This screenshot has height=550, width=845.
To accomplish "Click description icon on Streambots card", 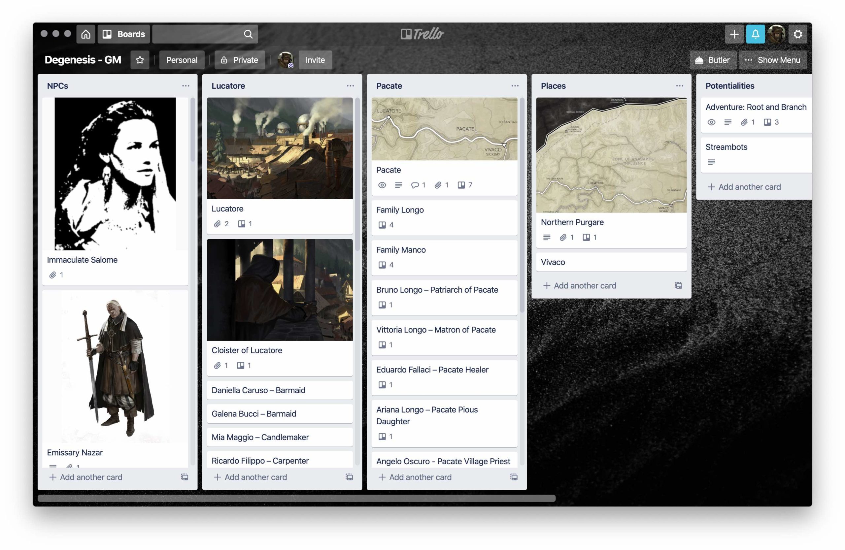I will [711, 163].
